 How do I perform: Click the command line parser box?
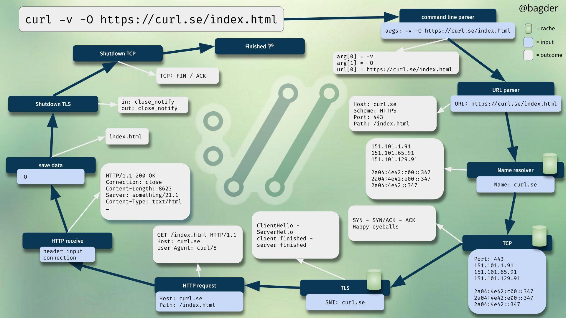coord(447,17)
